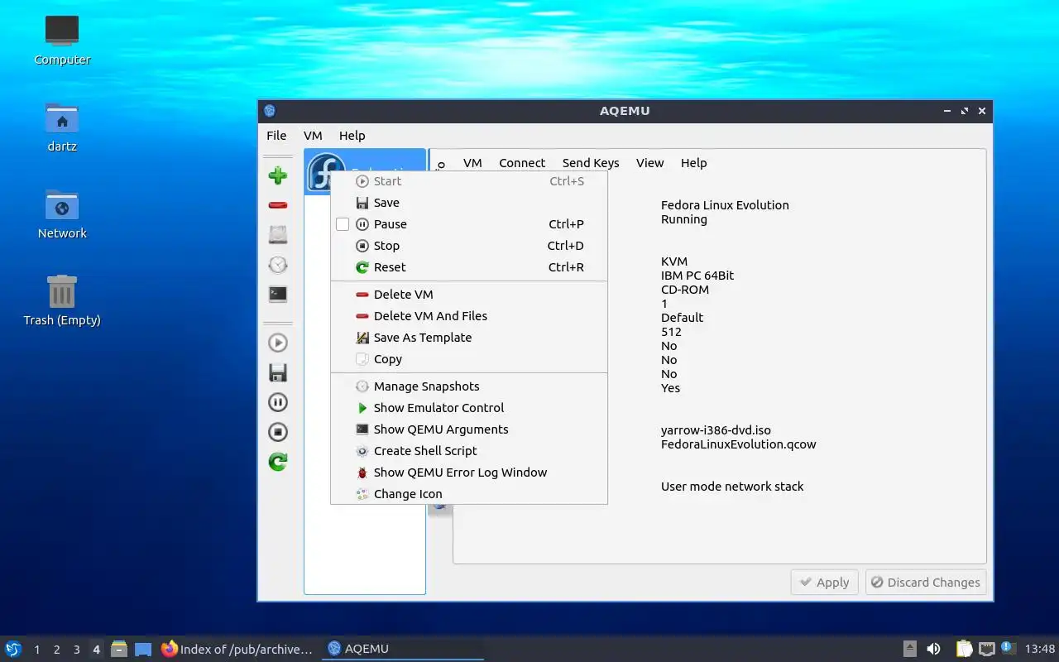The height and width of the screenshot is (662, 1059).
Task: Open inner VM menu beside Connect
Action: (472, 163)
